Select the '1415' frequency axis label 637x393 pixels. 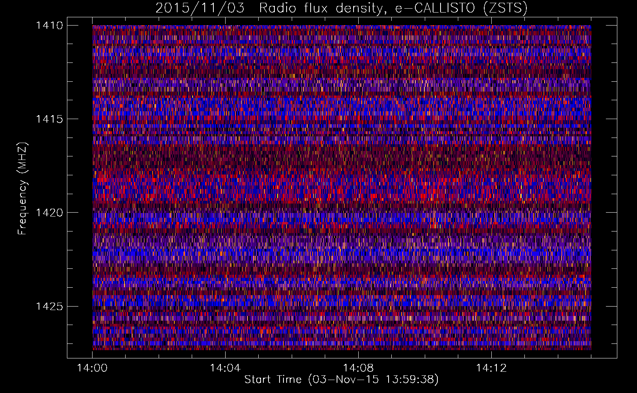click(49, 119)
